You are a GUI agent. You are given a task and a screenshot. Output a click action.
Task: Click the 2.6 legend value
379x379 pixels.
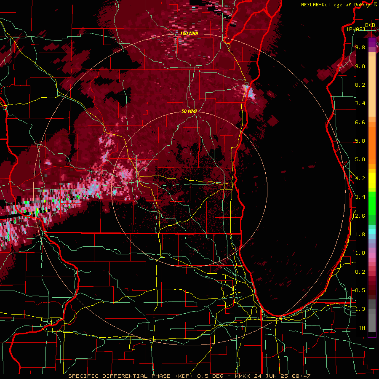tap(360, 216)
